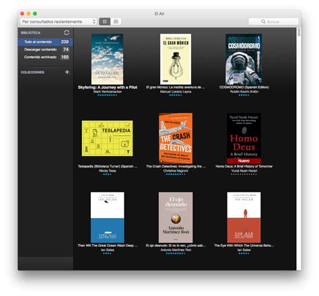This screenshot has width=319, height=296.
Task: Click title 'The Crash Detectives: Investigating the'
Action: pyautogui.click(x=176, y=166)
